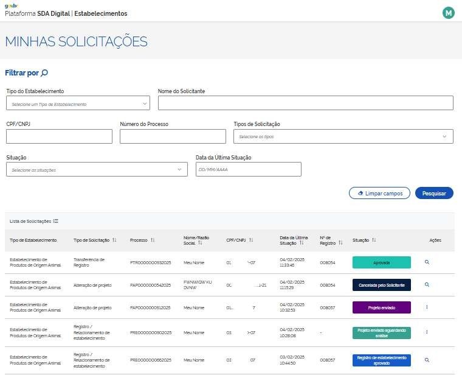The image size is (462, 375).
Task: Open the Tipos de Solicitação dropdown
Action: click(x=343, y=136)
